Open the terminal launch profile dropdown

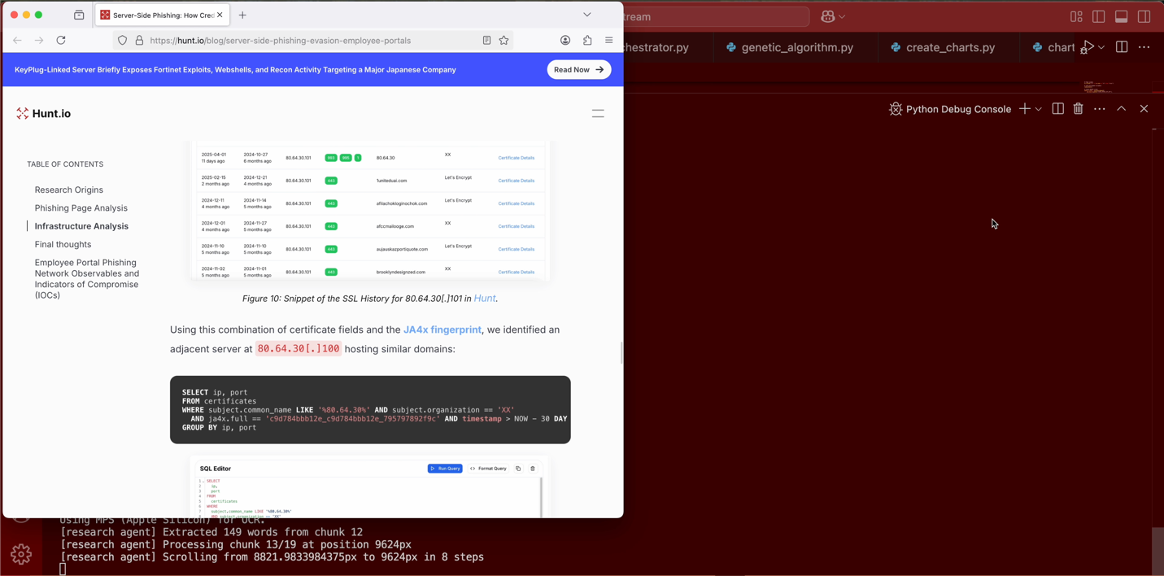coord(1039,108)
